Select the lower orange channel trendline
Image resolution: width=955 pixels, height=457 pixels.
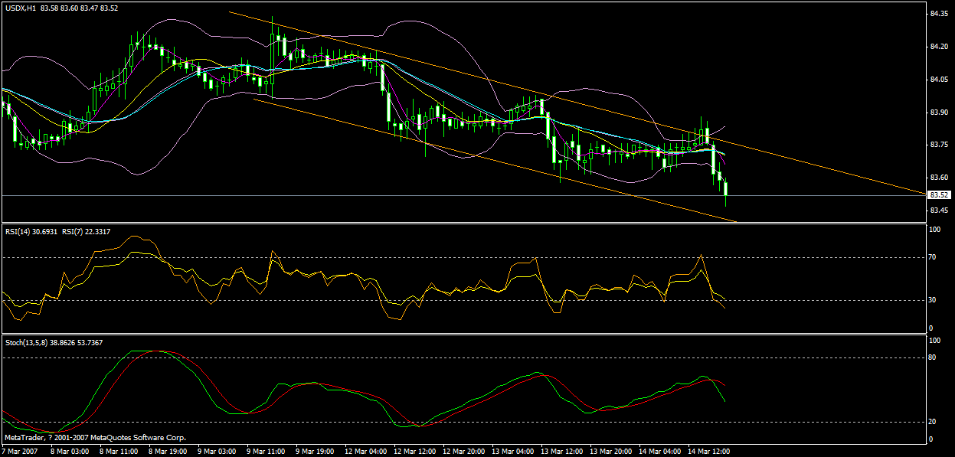tap(495, 160)
